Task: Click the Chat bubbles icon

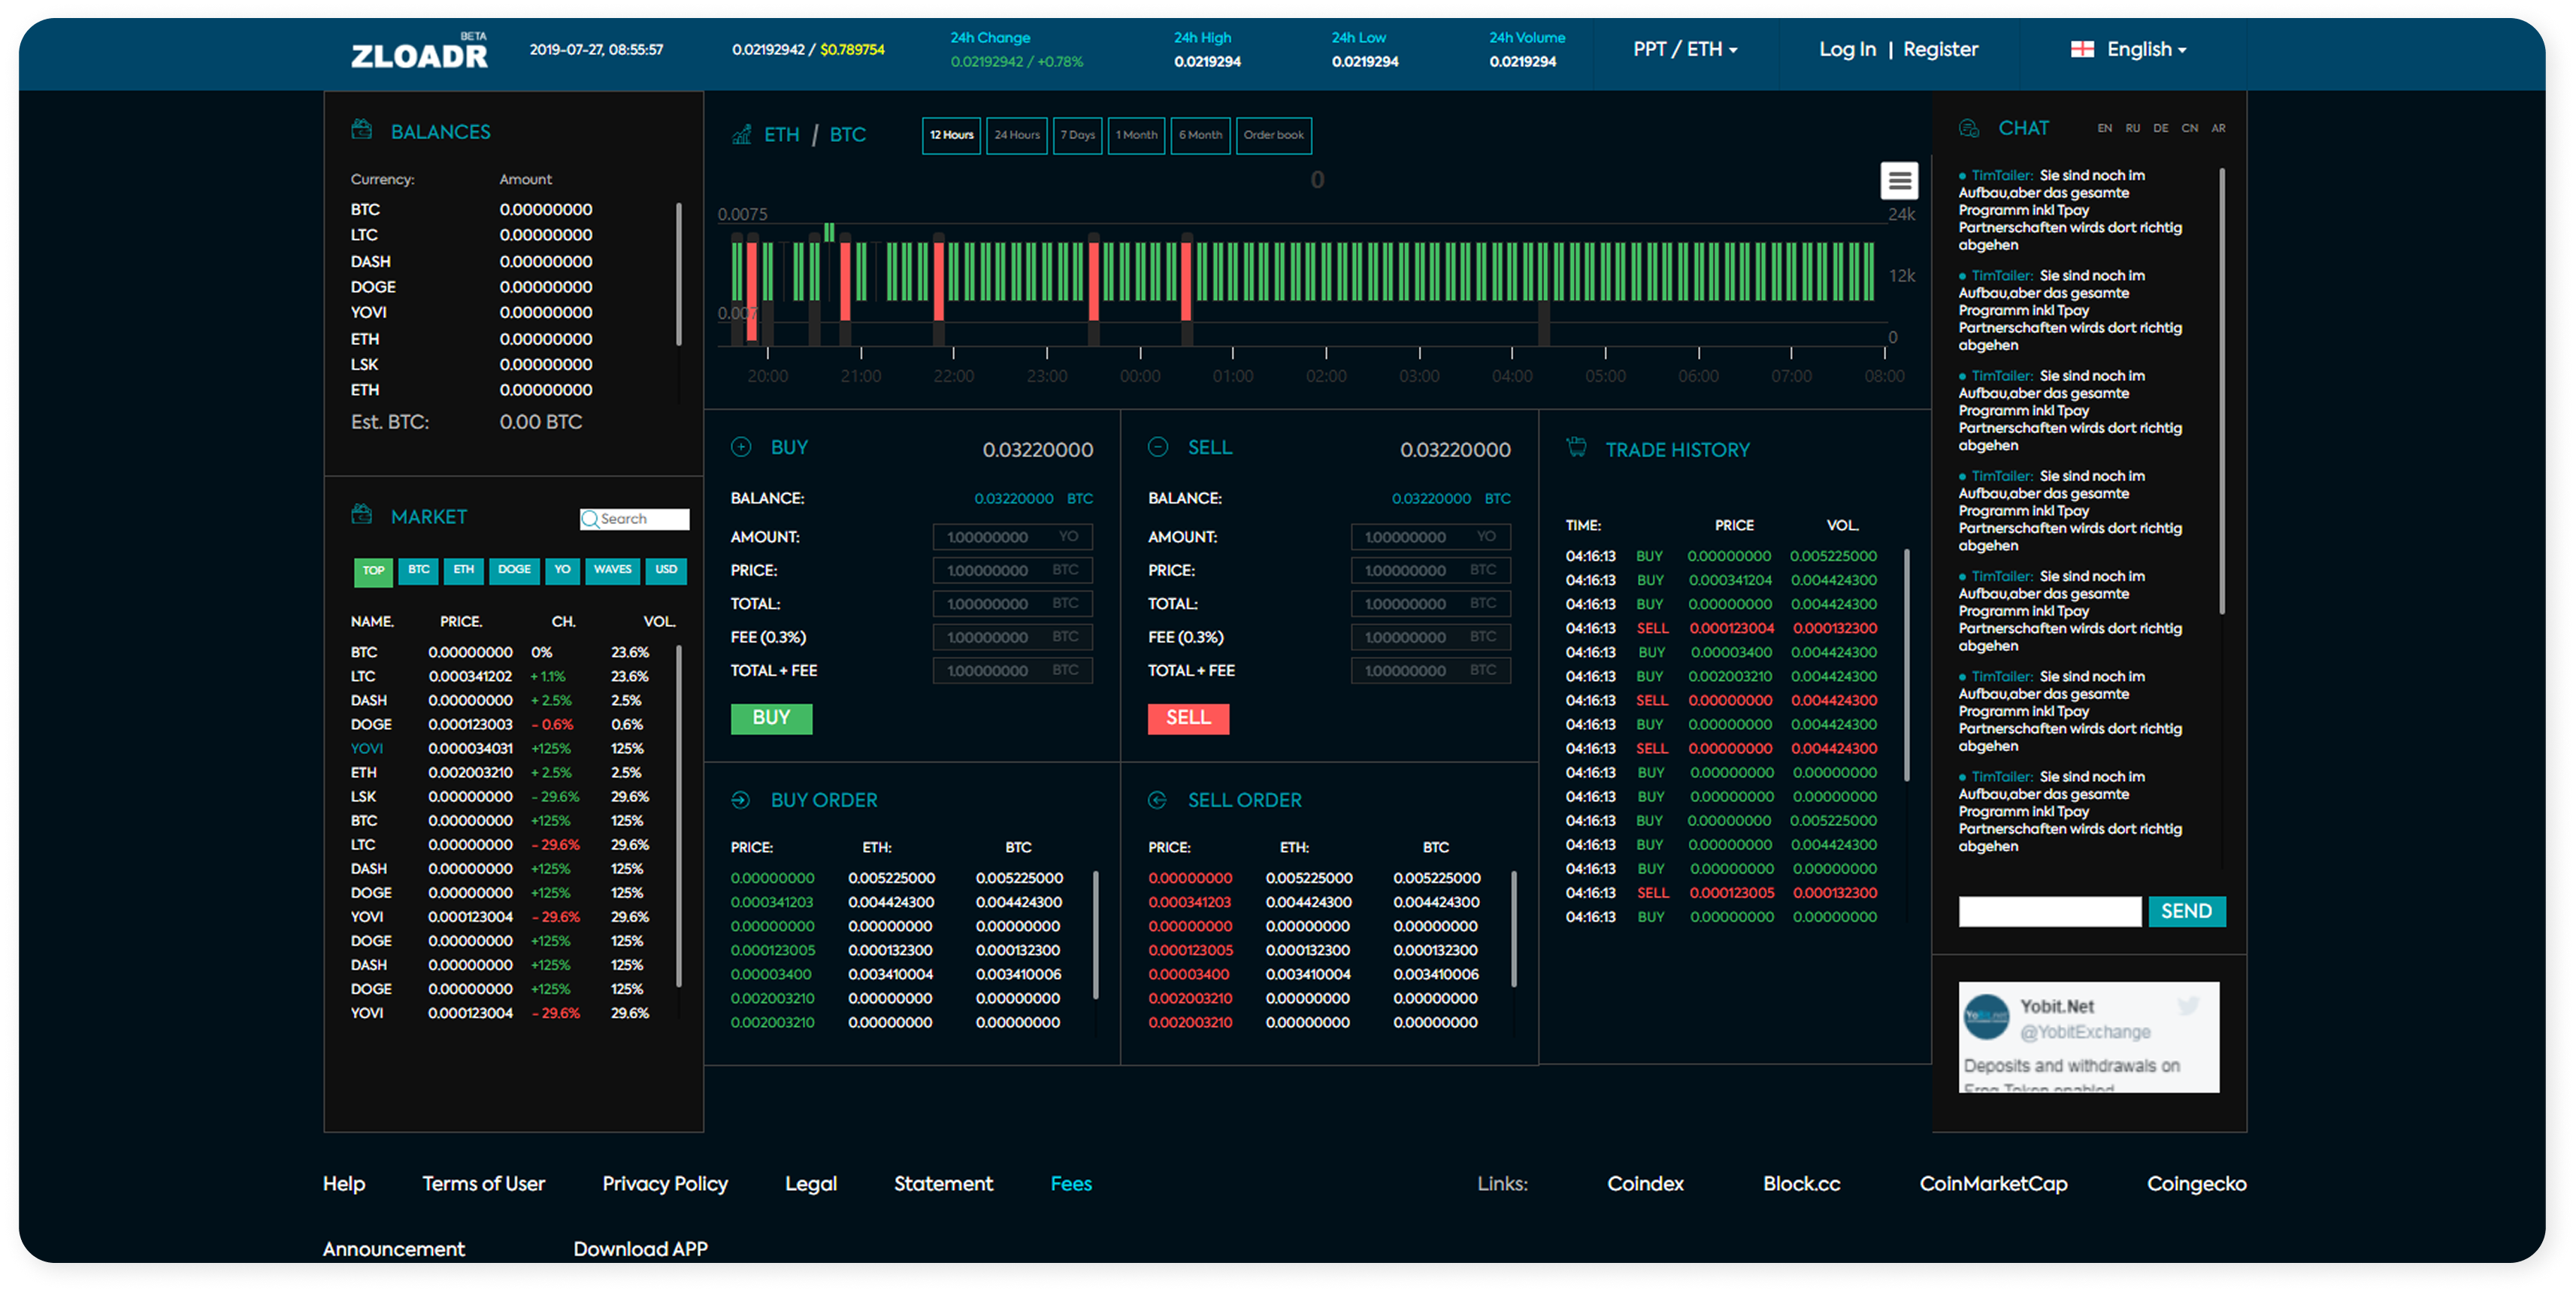Action: [1968, 128]
